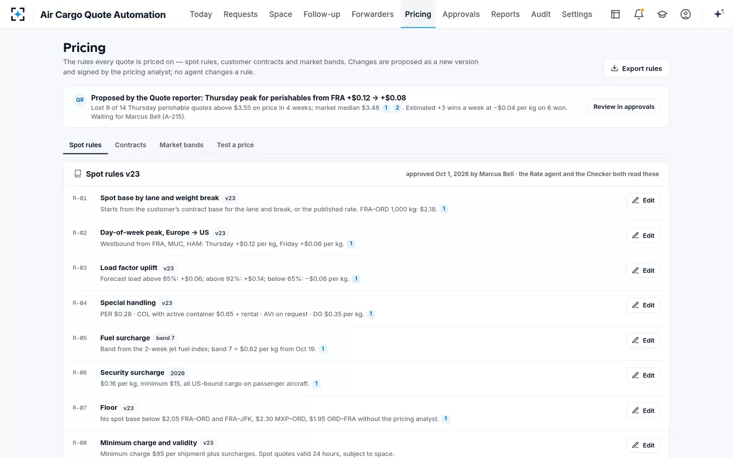
Task: Open Settings in top navigation
Action: pos(577,14)
